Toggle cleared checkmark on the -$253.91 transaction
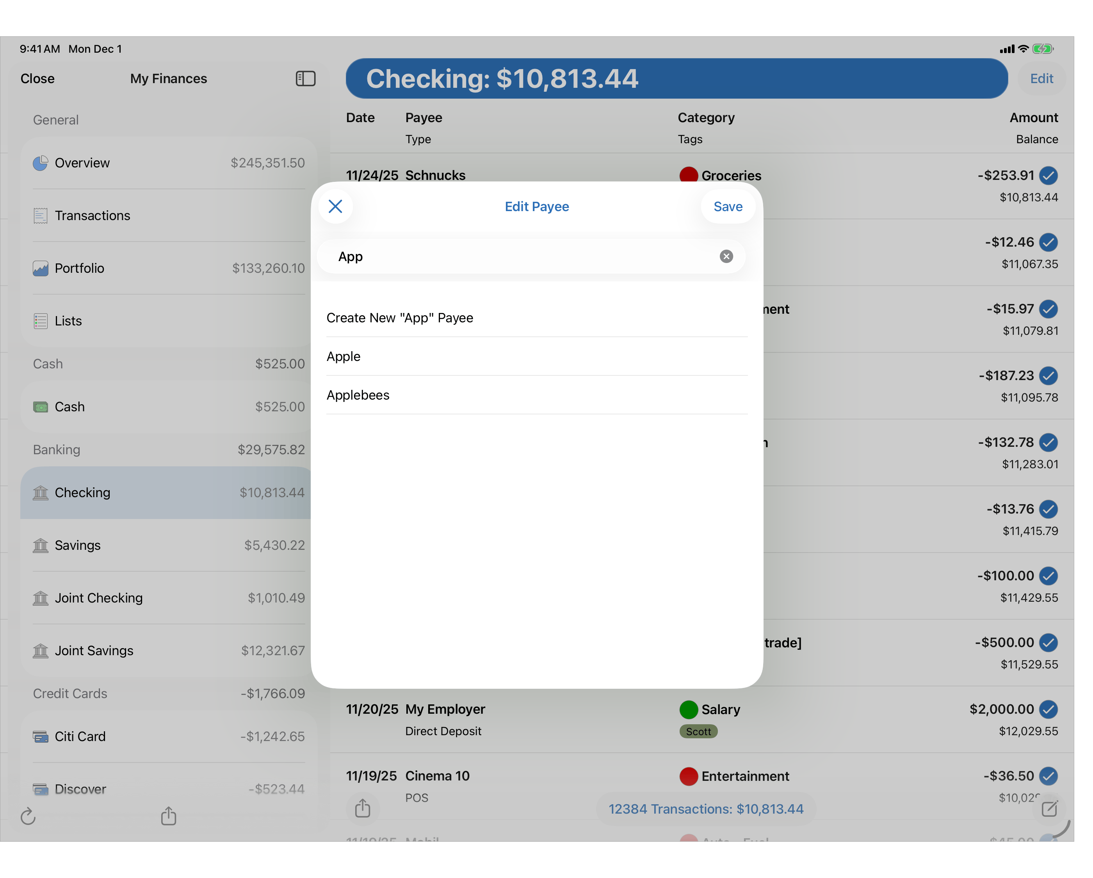The height and width of the screenshot is (878, 1093). (x=1048, y=176)
